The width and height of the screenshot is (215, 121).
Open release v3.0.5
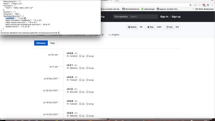coord(70,113)
